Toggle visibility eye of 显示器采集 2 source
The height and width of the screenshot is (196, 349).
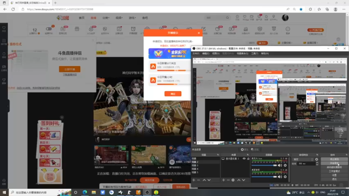tap(244, 159)
